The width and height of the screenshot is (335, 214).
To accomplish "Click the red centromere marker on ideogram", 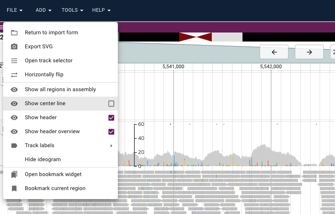I will 195,37.
